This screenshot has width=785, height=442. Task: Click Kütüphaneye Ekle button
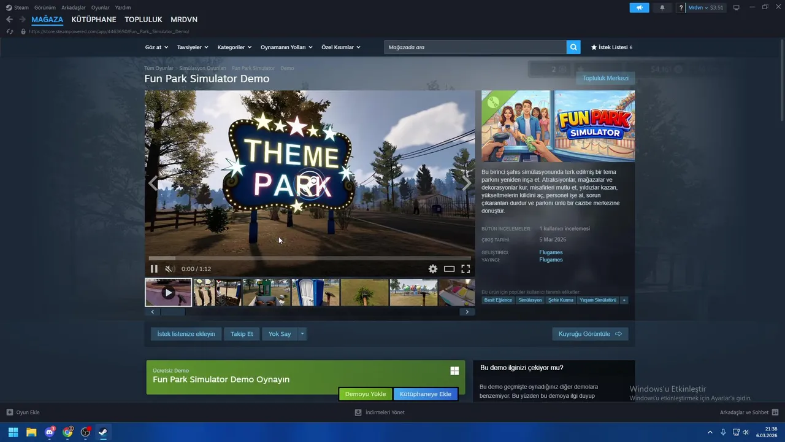click(426, 394)
